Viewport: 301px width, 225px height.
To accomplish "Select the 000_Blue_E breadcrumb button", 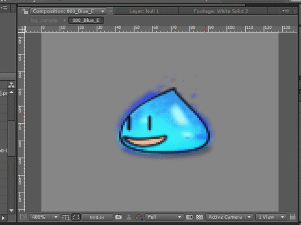I will (86, 20).
